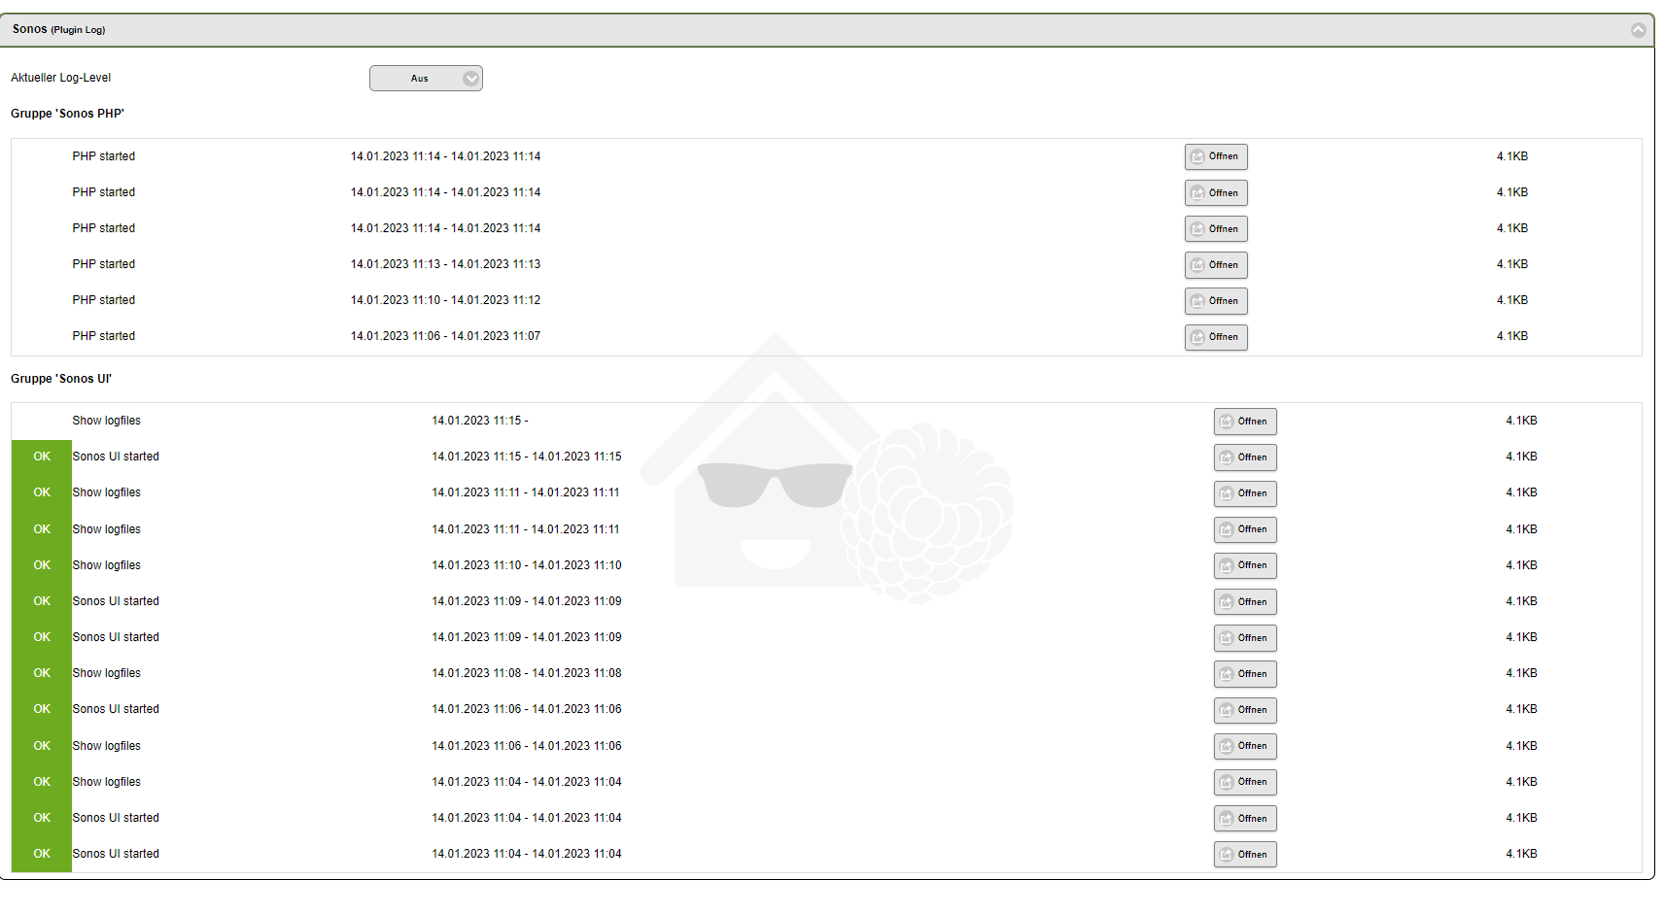1664x914 pixels.
Task: Click 4.1KB size of Show logfiles 11:04
Action: point(1522,782)
